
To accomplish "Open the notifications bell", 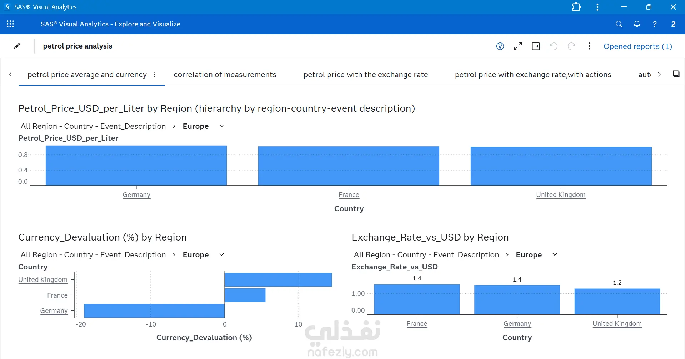I will [x=637, y=24].
